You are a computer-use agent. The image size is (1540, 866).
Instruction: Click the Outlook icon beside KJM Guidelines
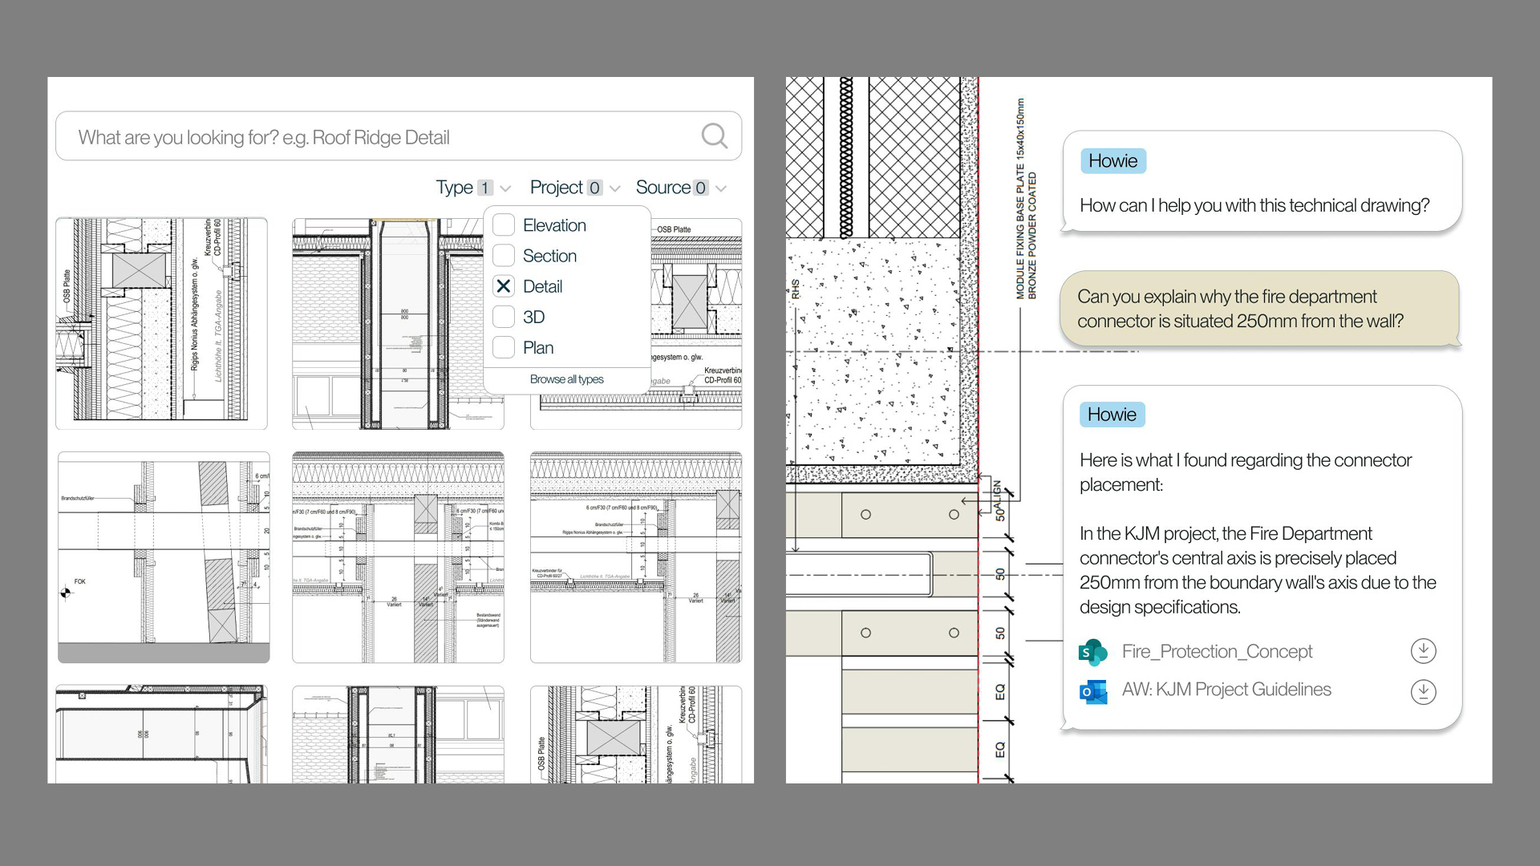click(x=1092, y=691)
